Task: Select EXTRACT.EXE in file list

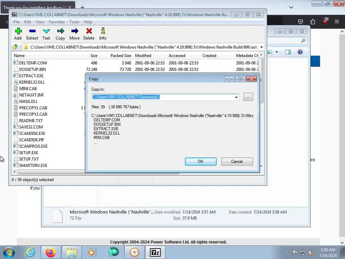Action: tap(31, 76)
